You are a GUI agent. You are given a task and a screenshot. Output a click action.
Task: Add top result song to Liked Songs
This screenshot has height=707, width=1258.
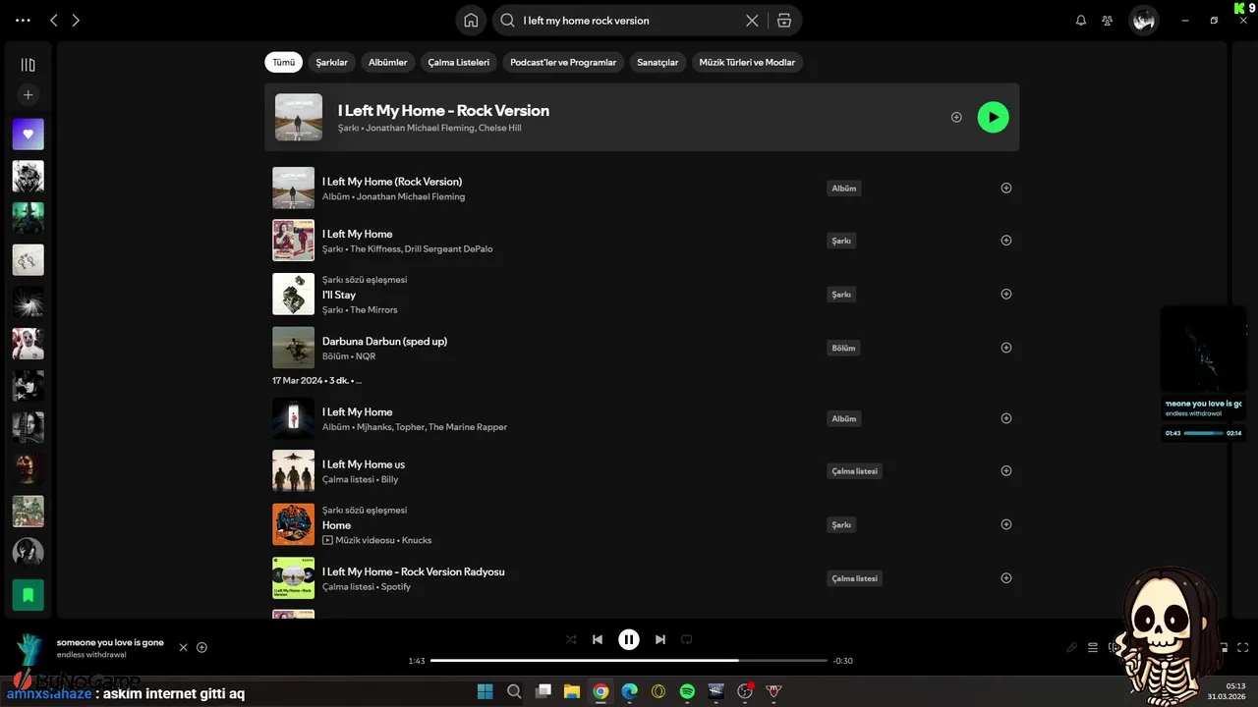(x=956, y=117)
